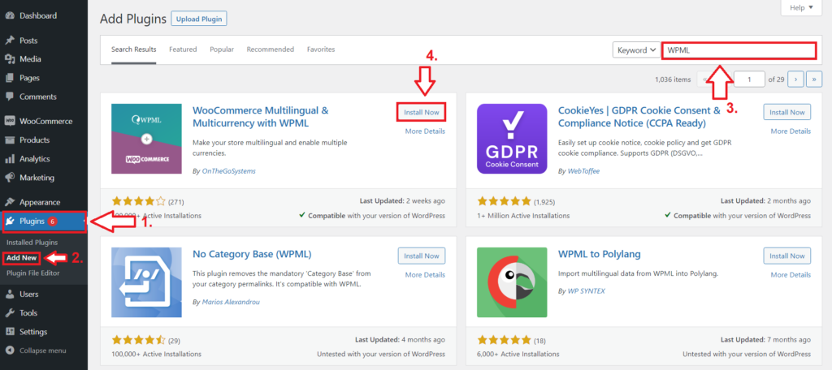The height and width of the screenshot is (370, 832).
Task: Click the plugin updates badge showing 6
Action: click(x=53, y=221)
